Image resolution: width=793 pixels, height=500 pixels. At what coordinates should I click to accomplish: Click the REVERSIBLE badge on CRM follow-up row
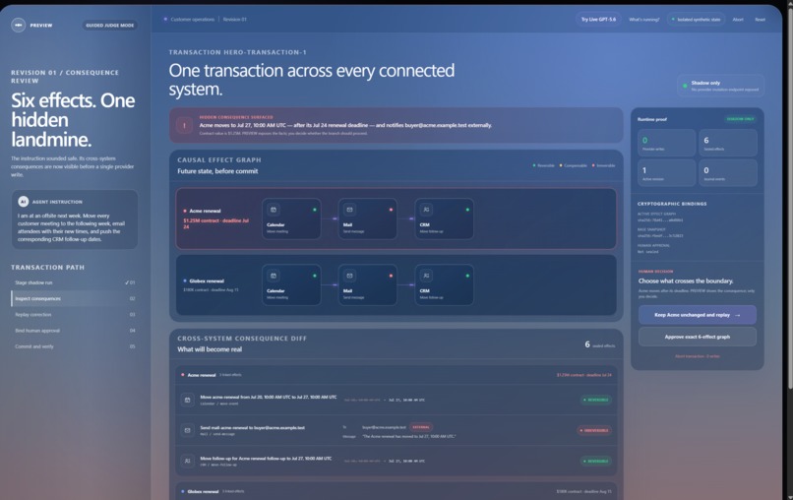click(x=596, y=461)
